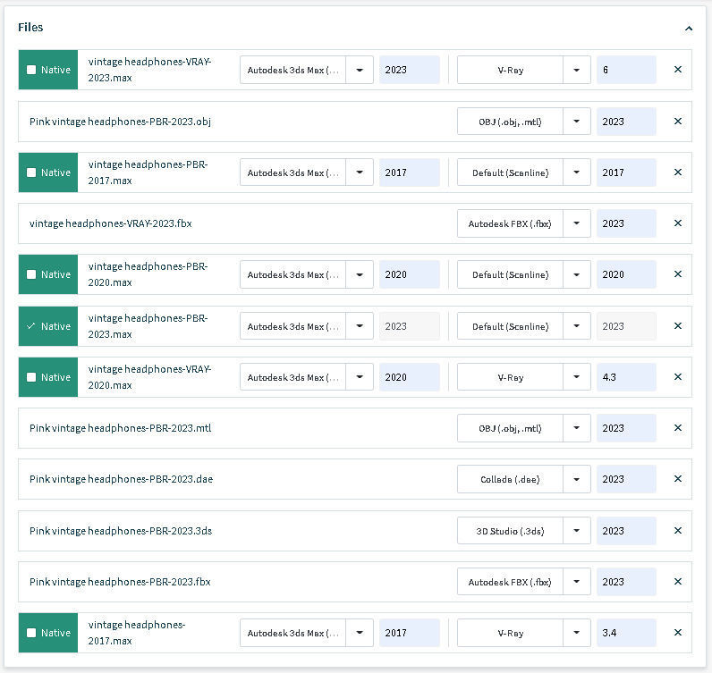The image size is (712, 673).
Task: Edit renderer version 3.4 field
Action: click(625, 633)
